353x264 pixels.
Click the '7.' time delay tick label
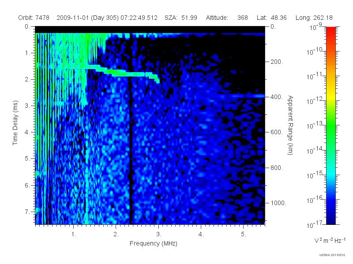(27, 212)
